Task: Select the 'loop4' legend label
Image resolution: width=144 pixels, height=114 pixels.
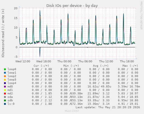Action: coord(12,83)
